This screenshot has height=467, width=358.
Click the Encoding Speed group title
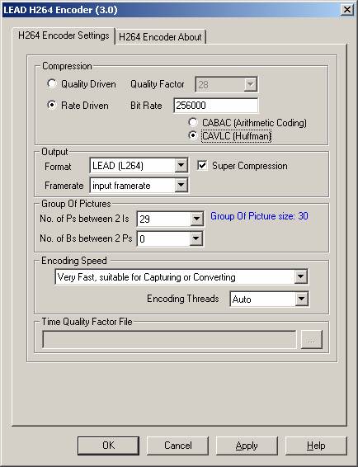click(74, 261)
